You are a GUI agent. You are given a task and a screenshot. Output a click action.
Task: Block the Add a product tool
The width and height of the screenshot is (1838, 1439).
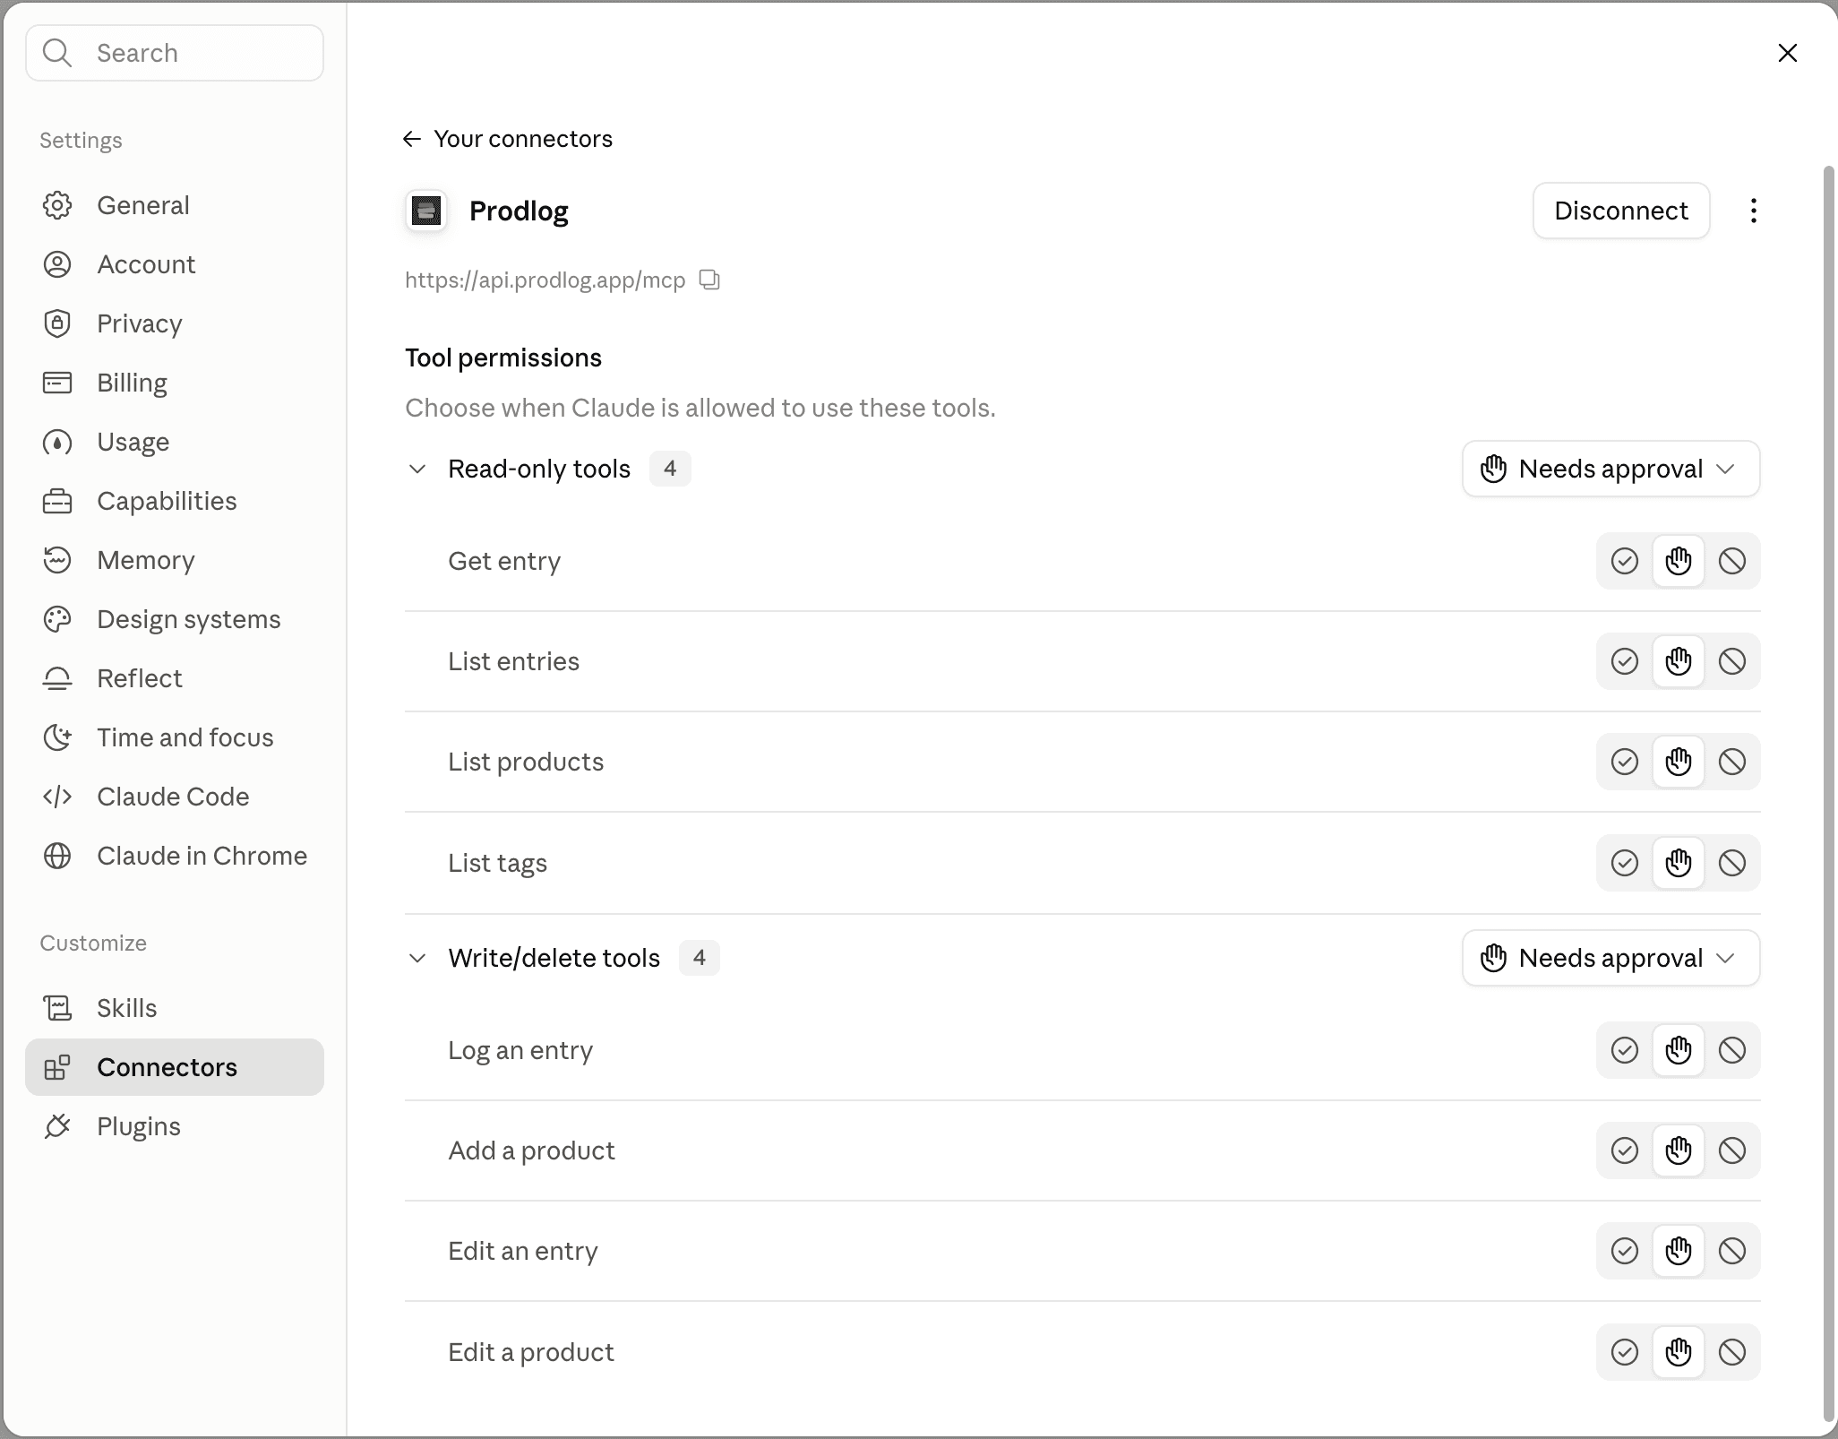point(1731,1150)
